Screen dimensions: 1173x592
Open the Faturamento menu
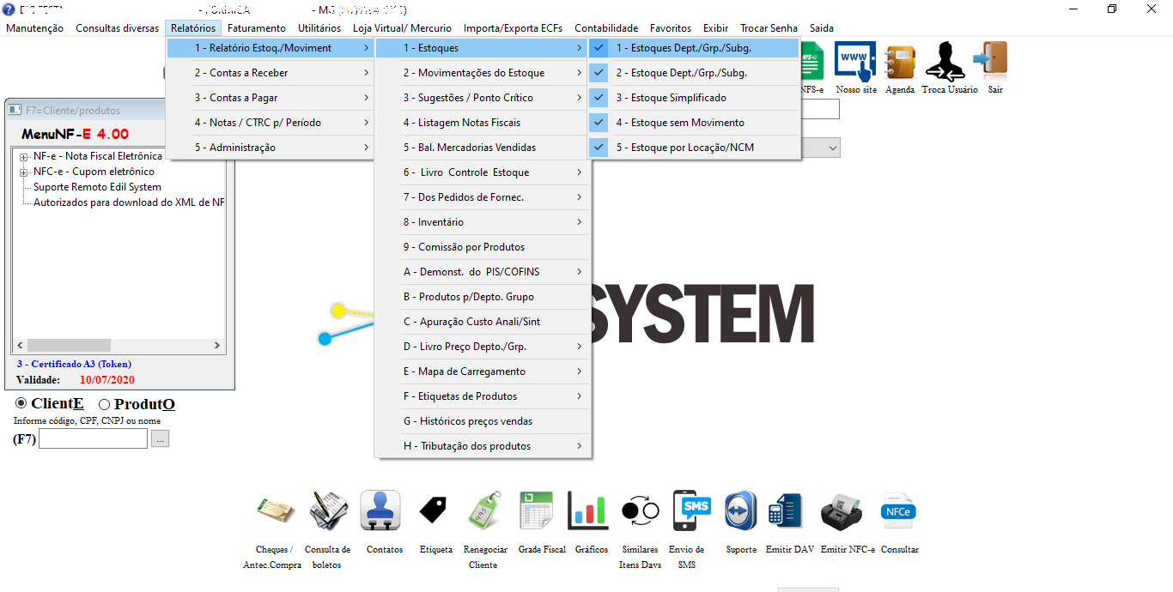tap(256, 28)
